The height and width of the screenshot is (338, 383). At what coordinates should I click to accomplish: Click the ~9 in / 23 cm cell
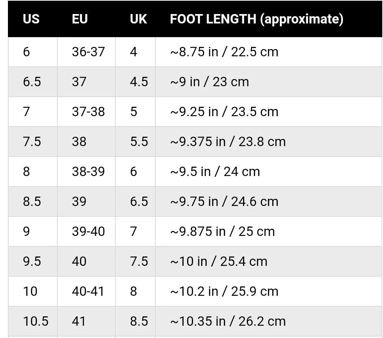pyautogui.click(x=269, y=82)
